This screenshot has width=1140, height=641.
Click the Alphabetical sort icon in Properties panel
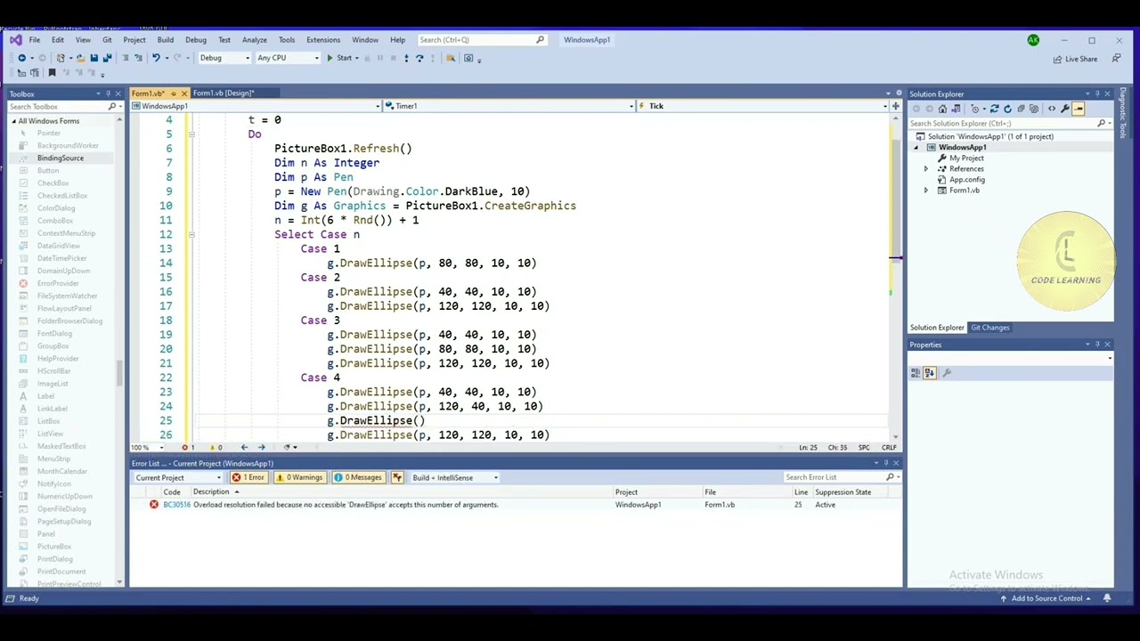tap(930, 373)
